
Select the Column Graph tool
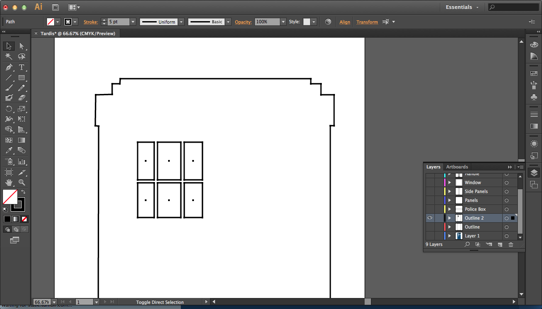coord(22,161)
